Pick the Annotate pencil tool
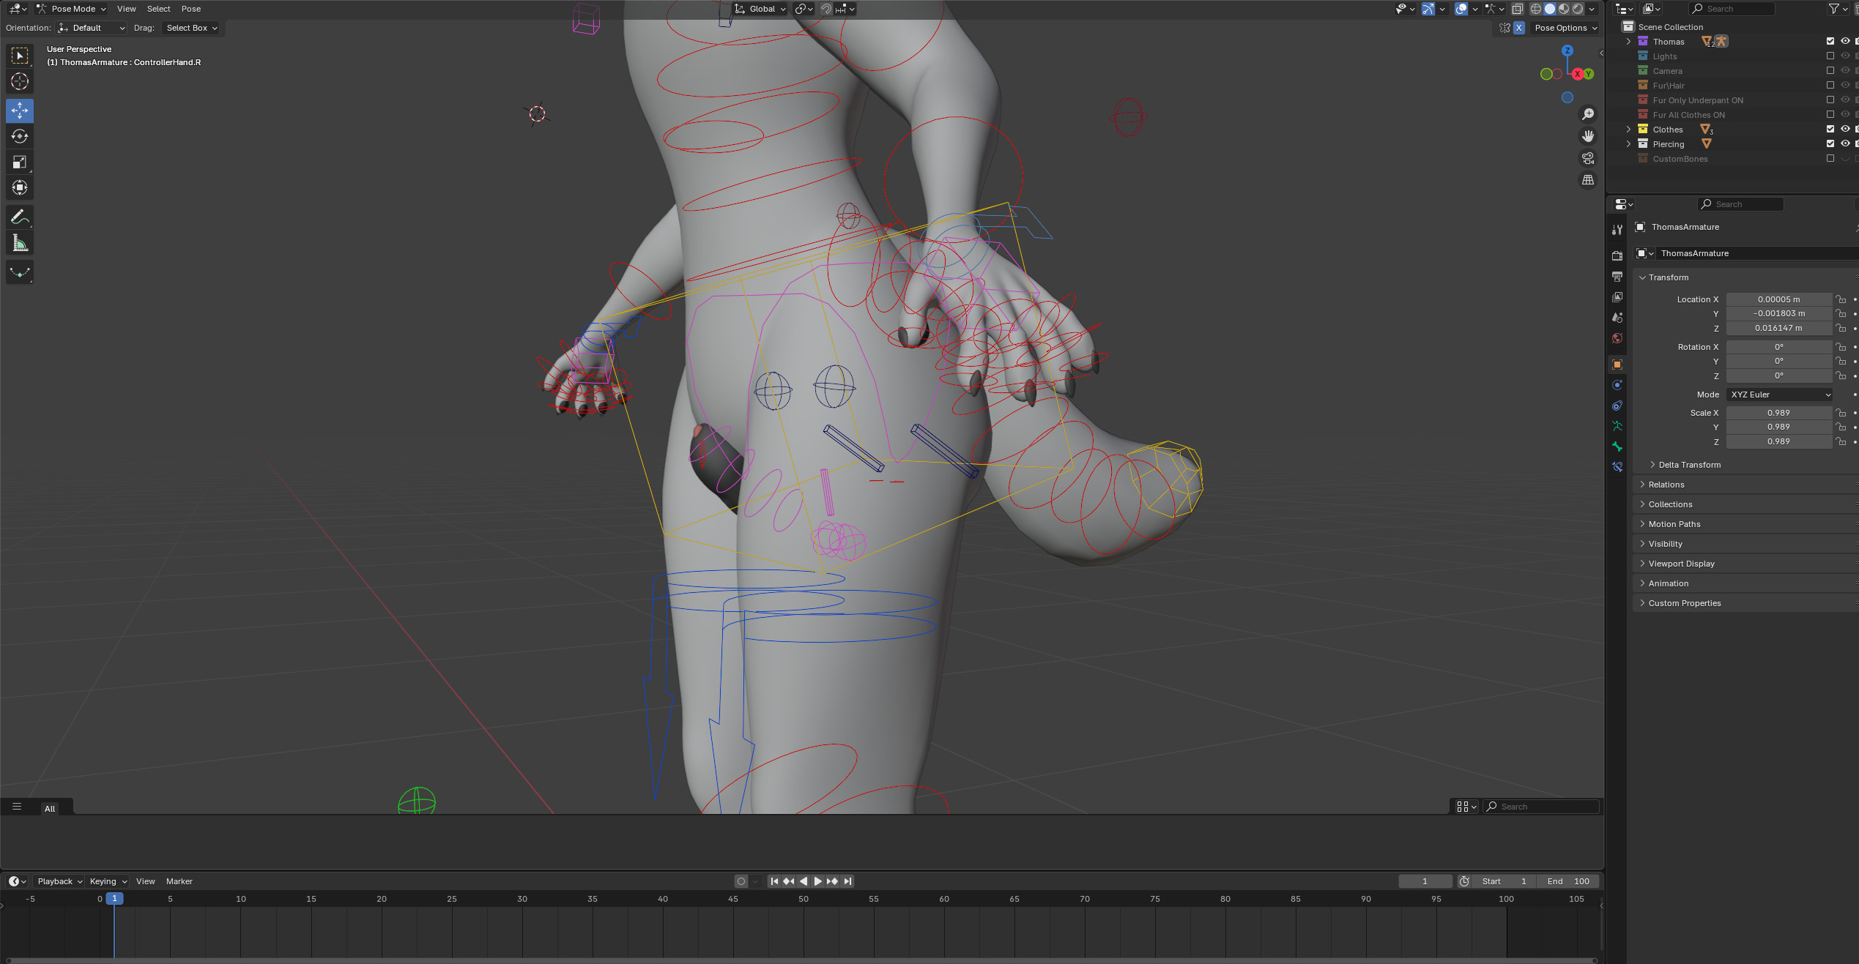 [20, 217]
